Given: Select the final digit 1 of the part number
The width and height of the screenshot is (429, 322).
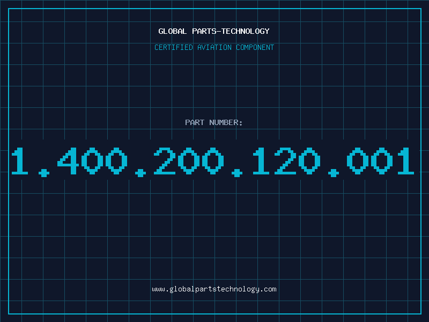Looking at the screenshot, I should pos(406,160).
